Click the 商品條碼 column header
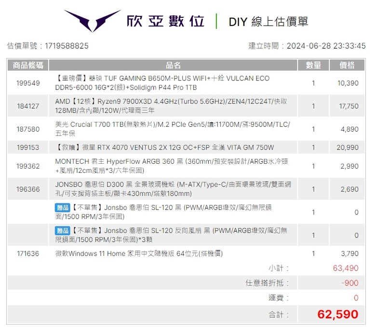The height and width of the screenshot is (327, 376). pyautogui.click(x=28, y=65)
